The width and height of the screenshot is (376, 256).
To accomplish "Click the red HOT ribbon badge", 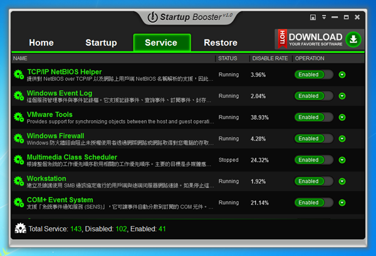I will 282,39.
